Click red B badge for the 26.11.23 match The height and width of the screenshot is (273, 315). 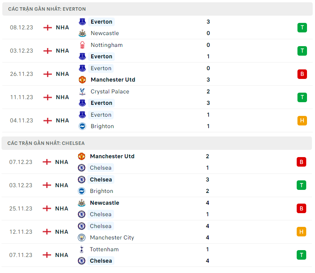[x=302, y=74]
